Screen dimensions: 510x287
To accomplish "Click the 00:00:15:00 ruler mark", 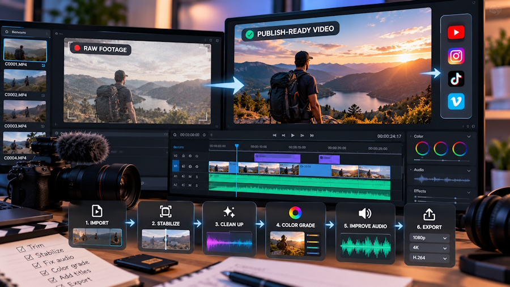I will click(297, 147).
